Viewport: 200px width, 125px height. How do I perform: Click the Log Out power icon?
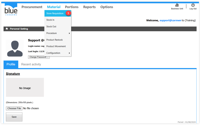193,5
